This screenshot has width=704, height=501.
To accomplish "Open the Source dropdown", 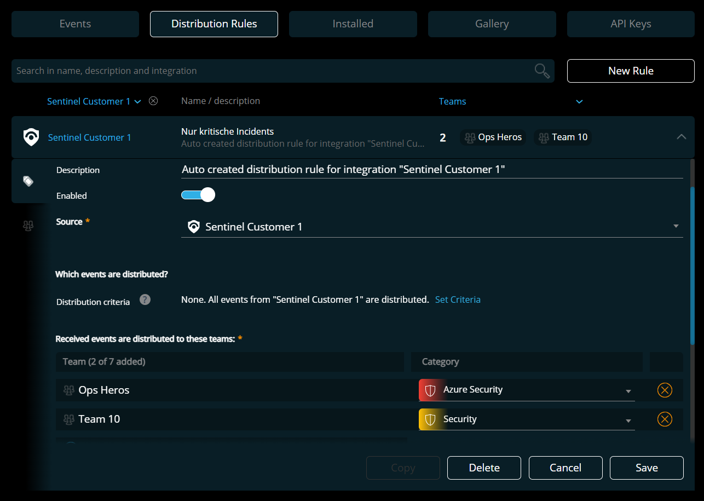I will [x=432, y=227].
